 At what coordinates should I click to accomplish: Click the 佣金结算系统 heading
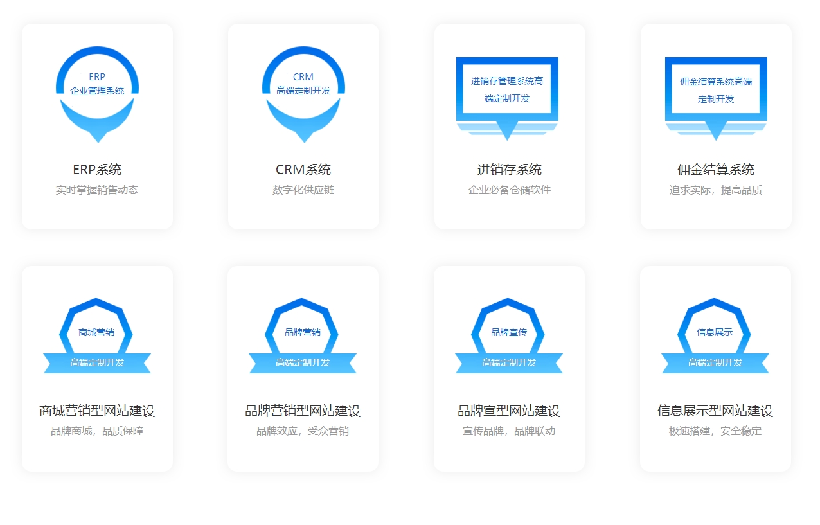pos(716,170)
